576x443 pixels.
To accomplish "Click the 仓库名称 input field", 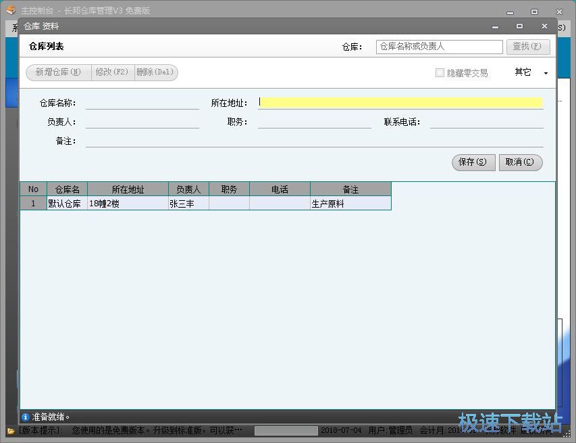I will [142, 101].
